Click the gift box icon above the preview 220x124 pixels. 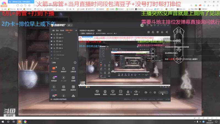148,32
